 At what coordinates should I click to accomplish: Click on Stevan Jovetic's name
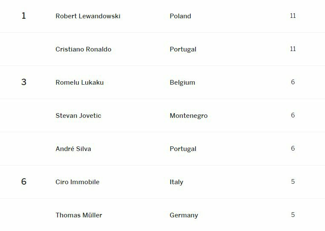pos(78,116)
